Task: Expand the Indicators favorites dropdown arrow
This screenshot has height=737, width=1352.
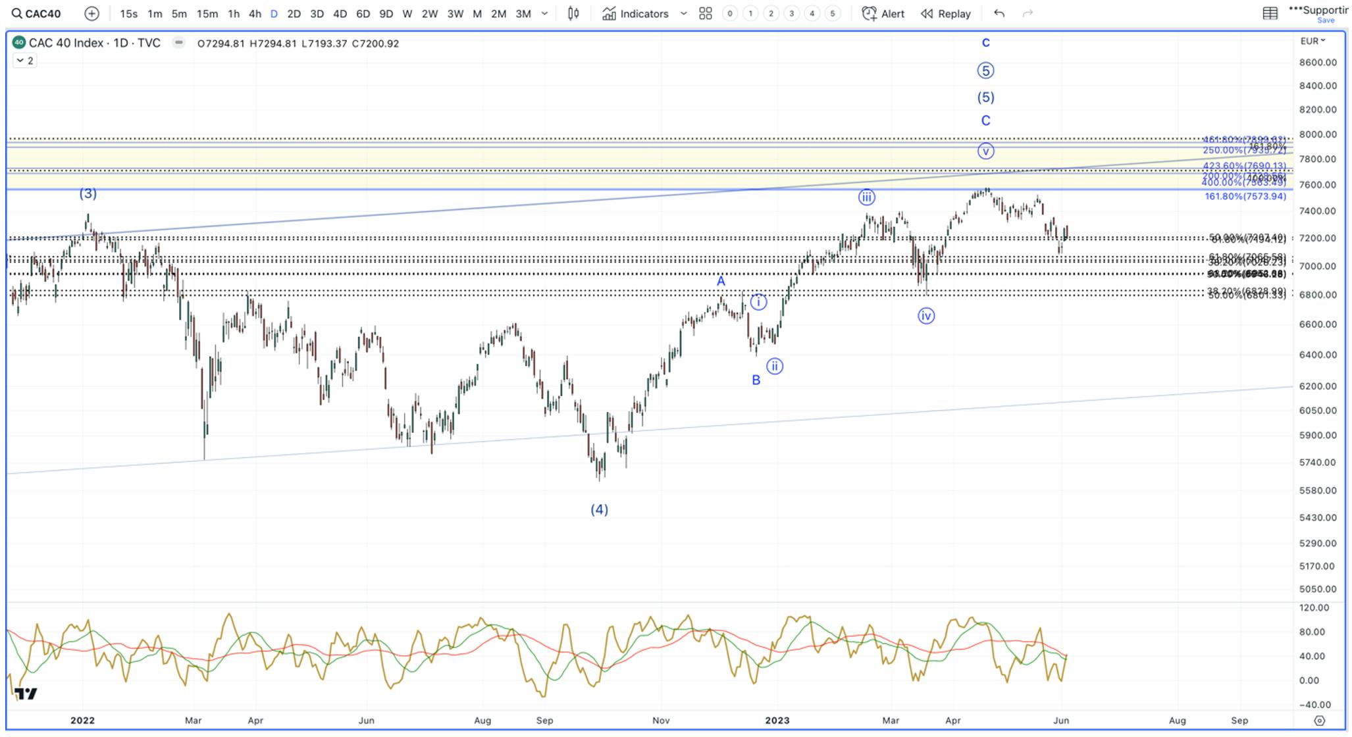Action: coord(683,13)
